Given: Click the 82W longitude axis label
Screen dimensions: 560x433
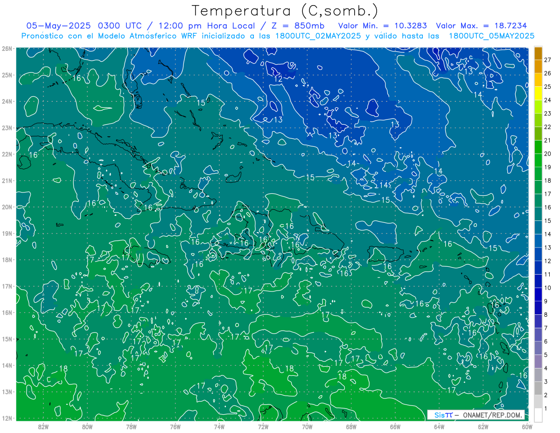Looking at the screenshot, I should click(44, 426).
